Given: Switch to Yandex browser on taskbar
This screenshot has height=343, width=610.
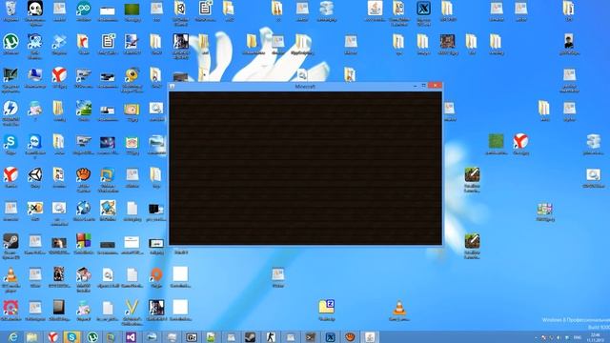Looking at the screenshot, I should (52, 337).
